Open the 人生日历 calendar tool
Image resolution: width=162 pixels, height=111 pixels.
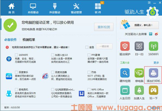click(x=125, y=90)
